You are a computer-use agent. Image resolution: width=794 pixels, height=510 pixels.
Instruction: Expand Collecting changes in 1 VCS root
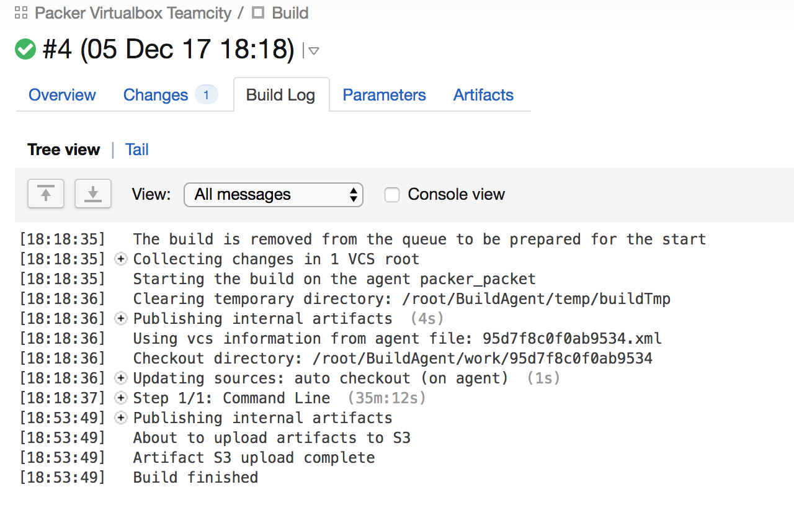point(121,259)
